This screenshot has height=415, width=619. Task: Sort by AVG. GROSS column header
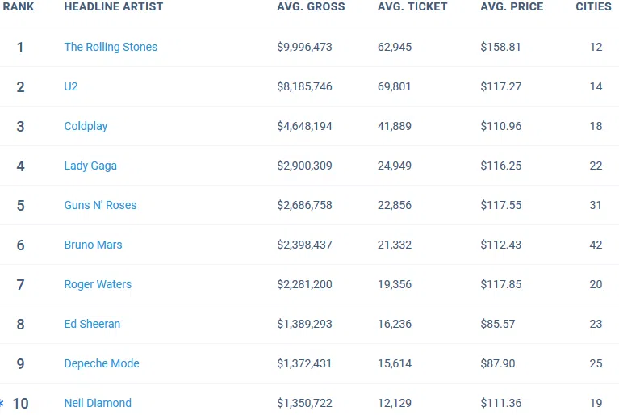pyautogui.click(x=311, y=6)
